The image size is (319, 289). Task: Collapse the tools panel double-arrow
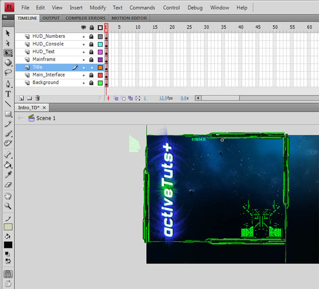(5, 17)
